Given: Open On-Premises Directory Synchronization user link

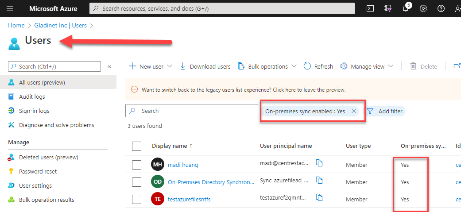Looking at the screenshot, I should (x=211, y=182).
